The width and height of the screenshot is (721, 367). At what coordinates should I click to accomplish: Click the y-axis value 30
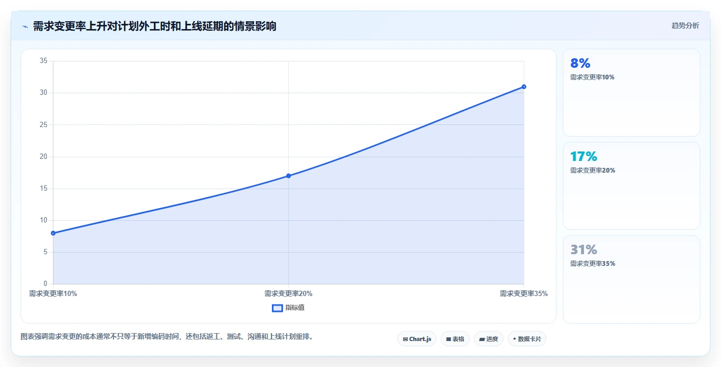point(44,93)
